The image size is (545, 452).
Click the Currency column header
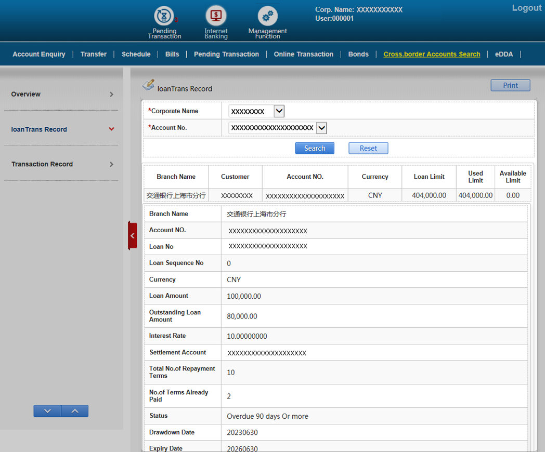click(x=374, y=177)
